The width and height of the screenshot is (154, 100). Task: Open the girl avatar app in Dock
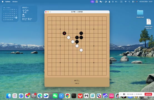pos(118,96)
